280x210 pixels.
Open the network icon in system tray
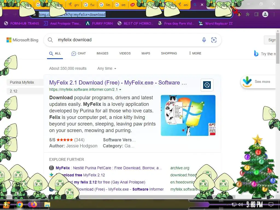point(234,205)
